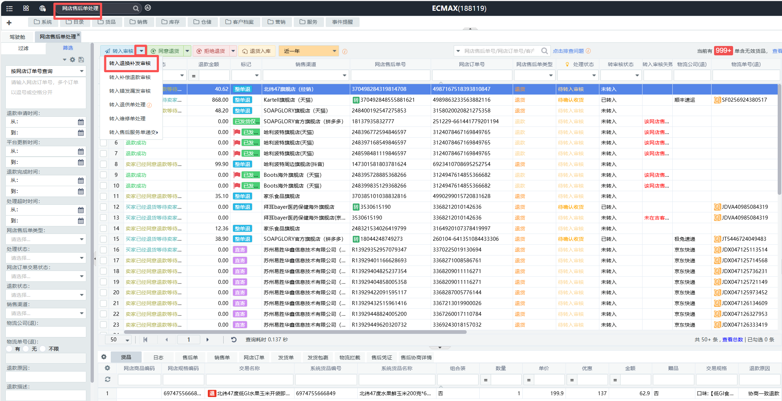This screenshot has width=782, height=401.
Task: Open the hamburger list menu icon
Action: click(x=9, y=8)
